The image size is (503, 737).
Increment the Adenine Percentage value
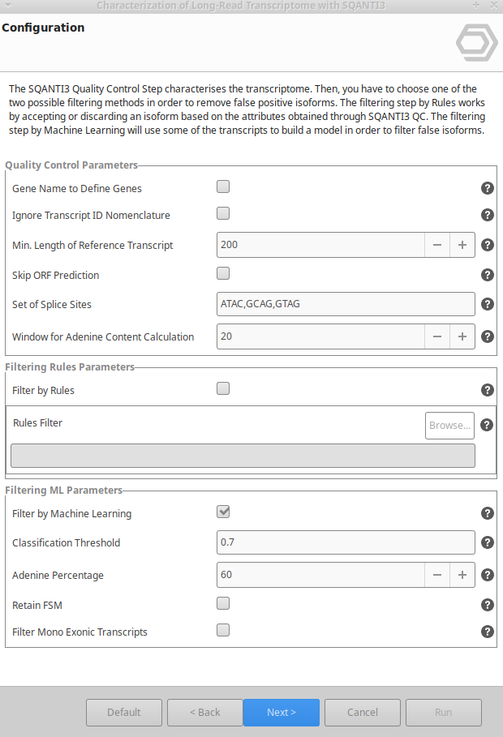coord(462,575)
